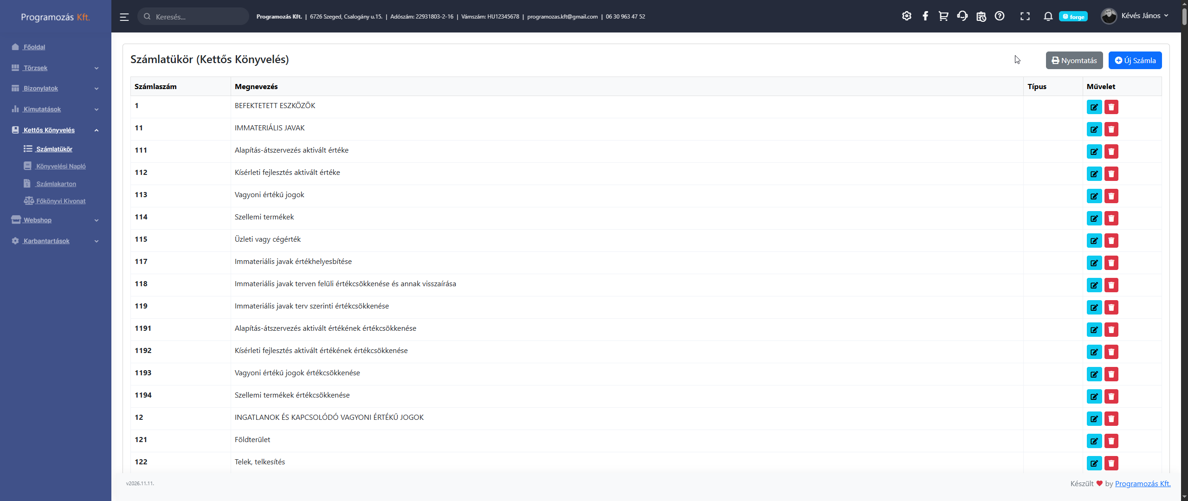Click the support headset icon
Viewport: 1188px width, 501px height.
click(x=962, y=16)
